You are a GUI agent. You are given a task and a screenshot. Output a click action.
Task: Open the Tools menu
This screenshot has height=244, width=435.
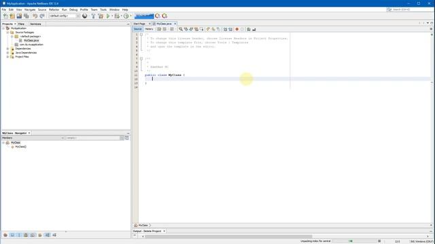coord(103,9)
